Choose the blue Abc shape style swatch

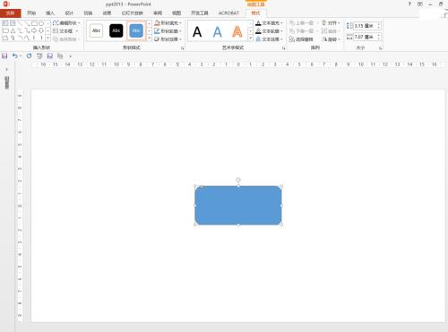tap(136, 30)
